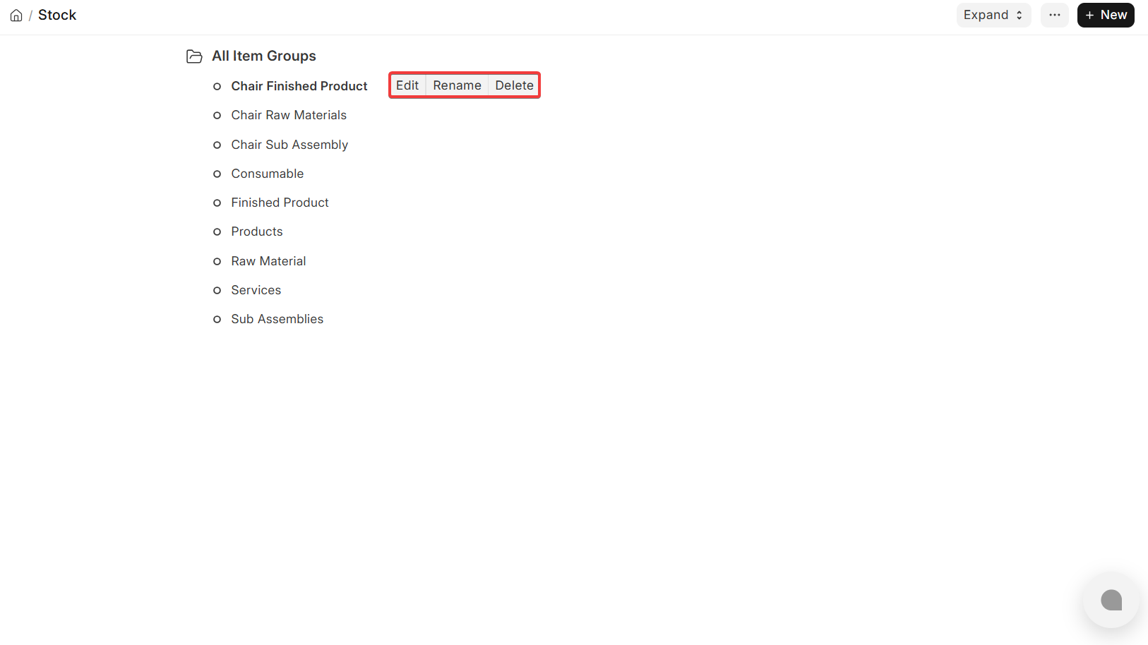Edit the Chair Finished Product group
The height and width of the screenshot is (645, 1148).
pos(407,85)
